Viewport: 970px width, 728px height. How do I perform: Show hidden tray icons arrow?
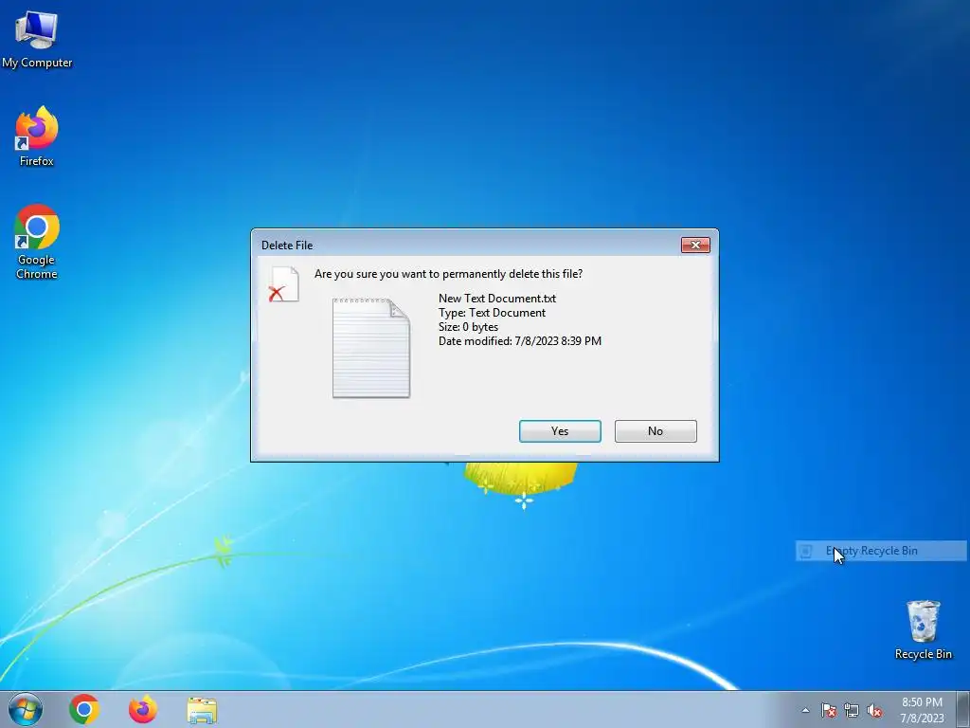805,710
